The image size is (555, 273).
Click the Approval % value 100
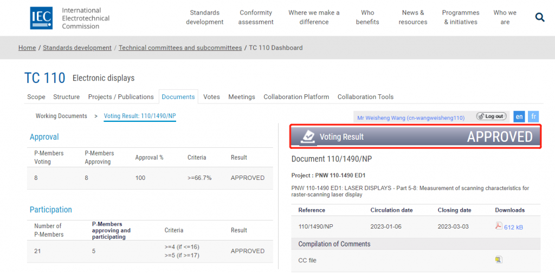pos(140,178)
